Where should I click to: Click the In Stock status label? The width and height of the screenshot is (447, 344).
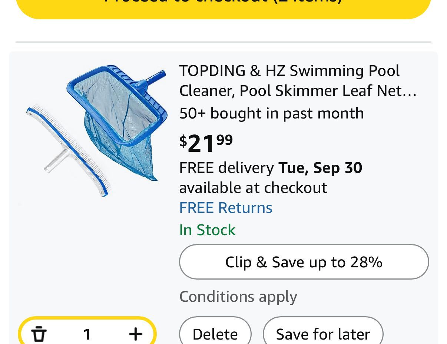pyautogui.click(x=207, y=230)
